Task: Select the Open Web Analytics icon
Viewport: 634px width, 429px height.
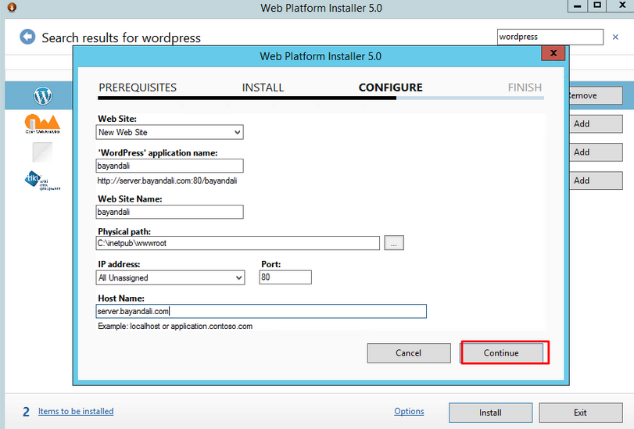Action: pos(42,123)
